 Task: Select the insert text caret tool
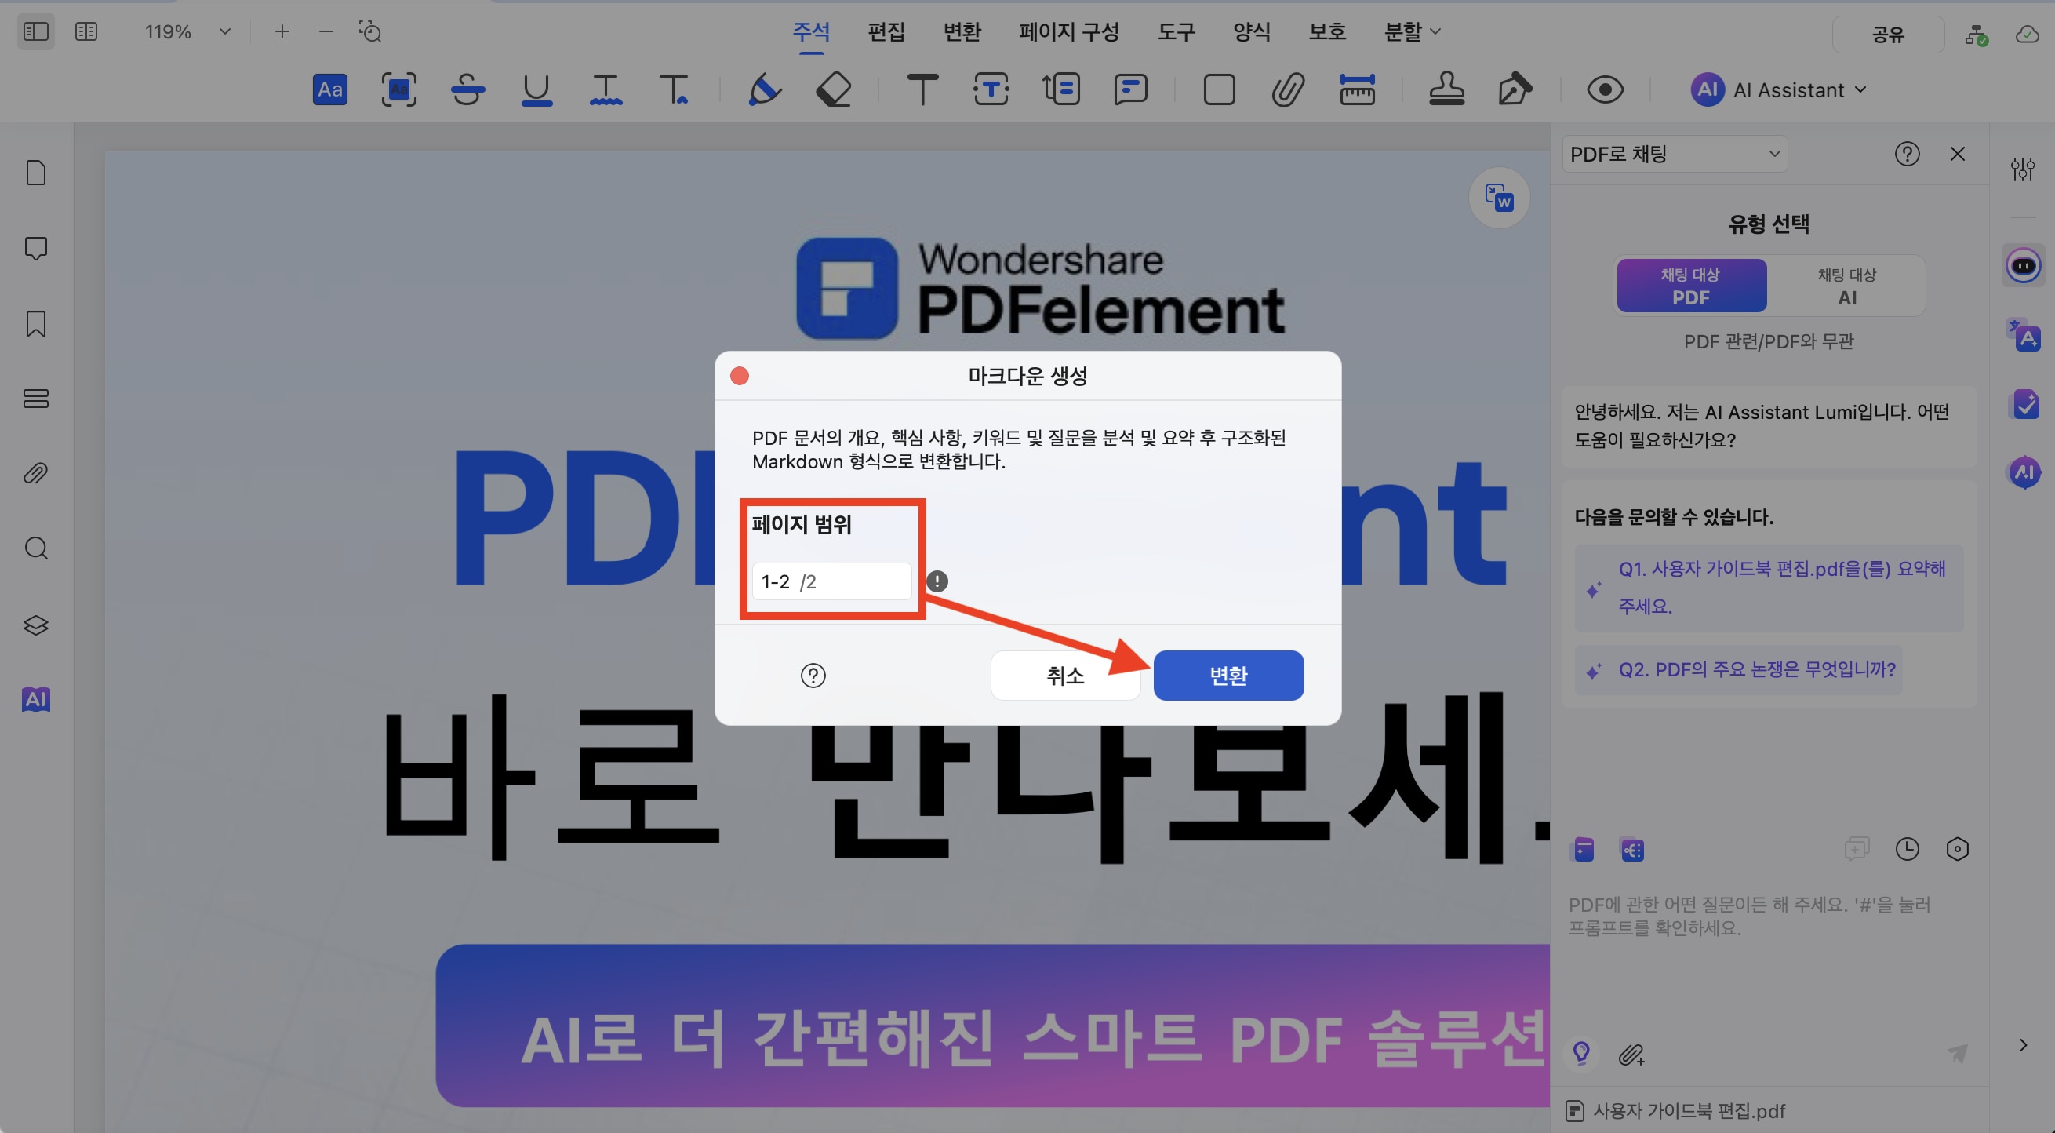[674, 89]
